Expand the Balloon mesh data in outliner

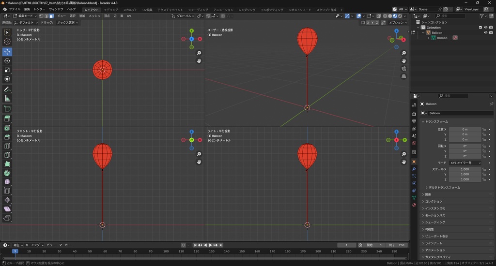click(428, 38)
